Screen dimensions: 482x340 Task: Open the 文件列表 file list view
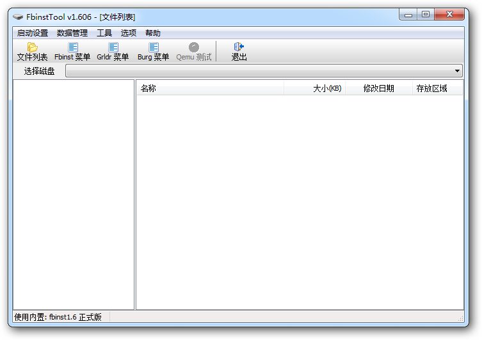click(32, 52)
